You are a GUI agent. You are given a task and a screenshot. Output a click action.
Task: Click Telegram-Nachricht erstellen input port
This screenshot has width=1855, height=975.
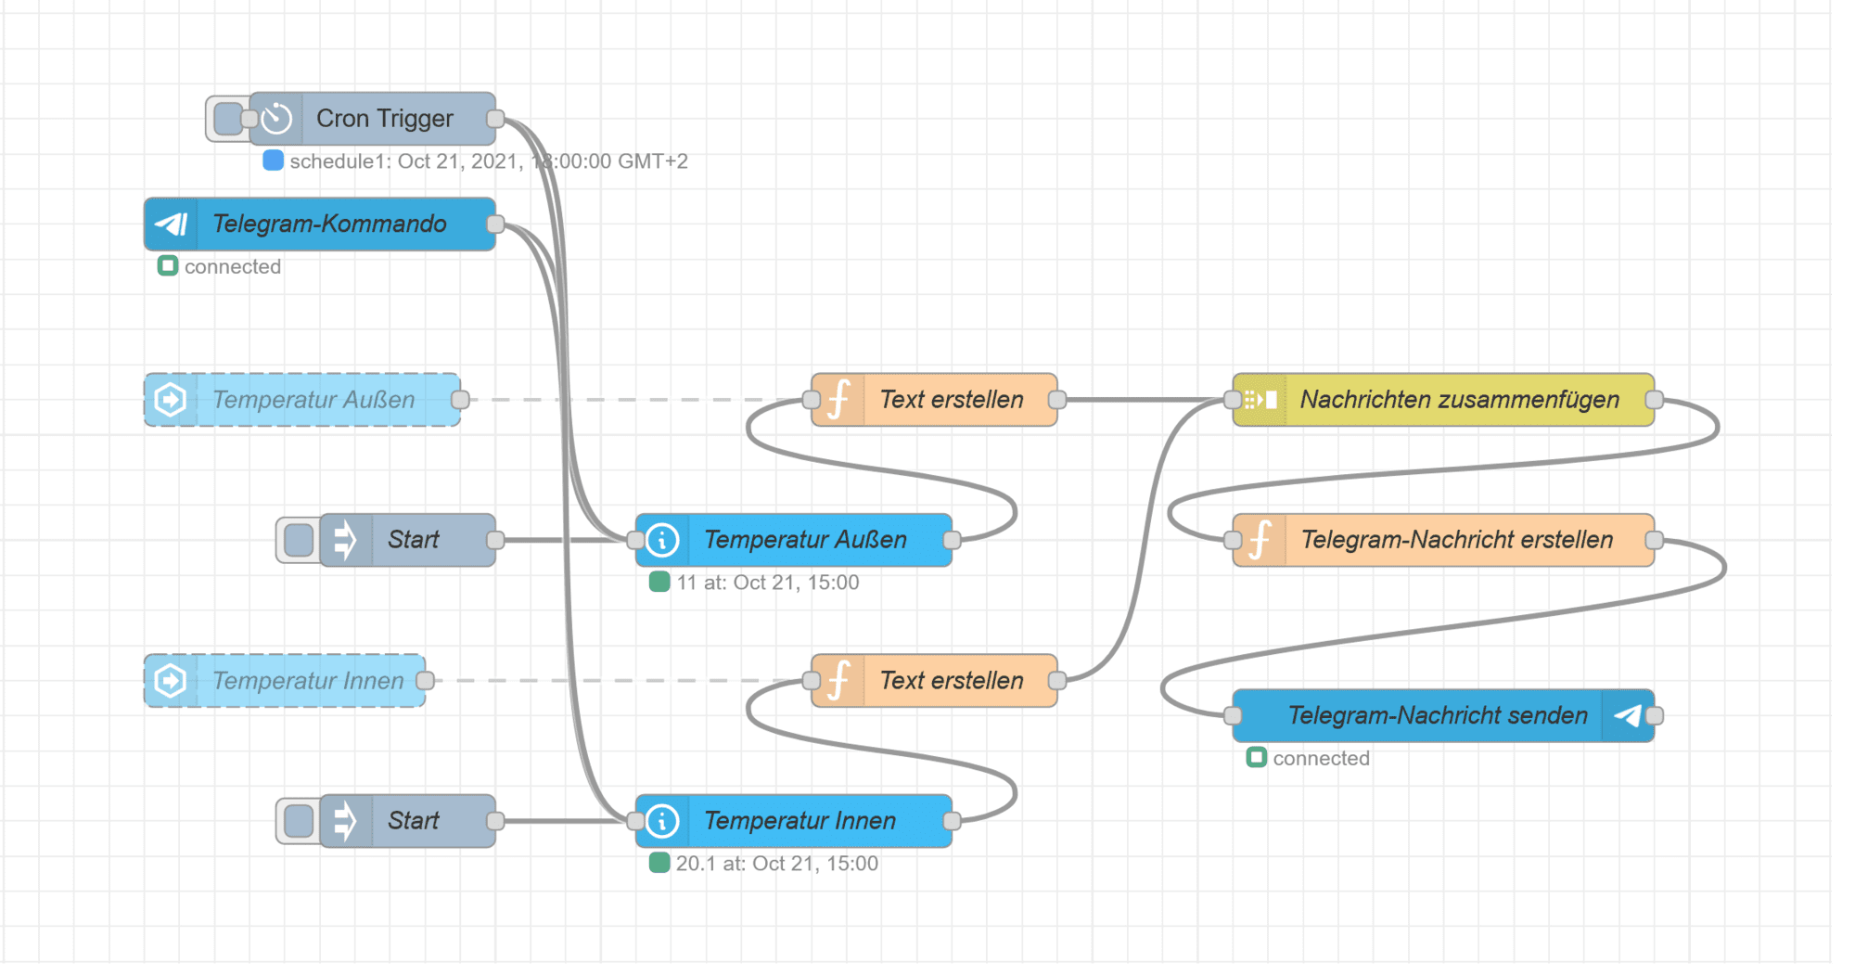[1233, 540]
